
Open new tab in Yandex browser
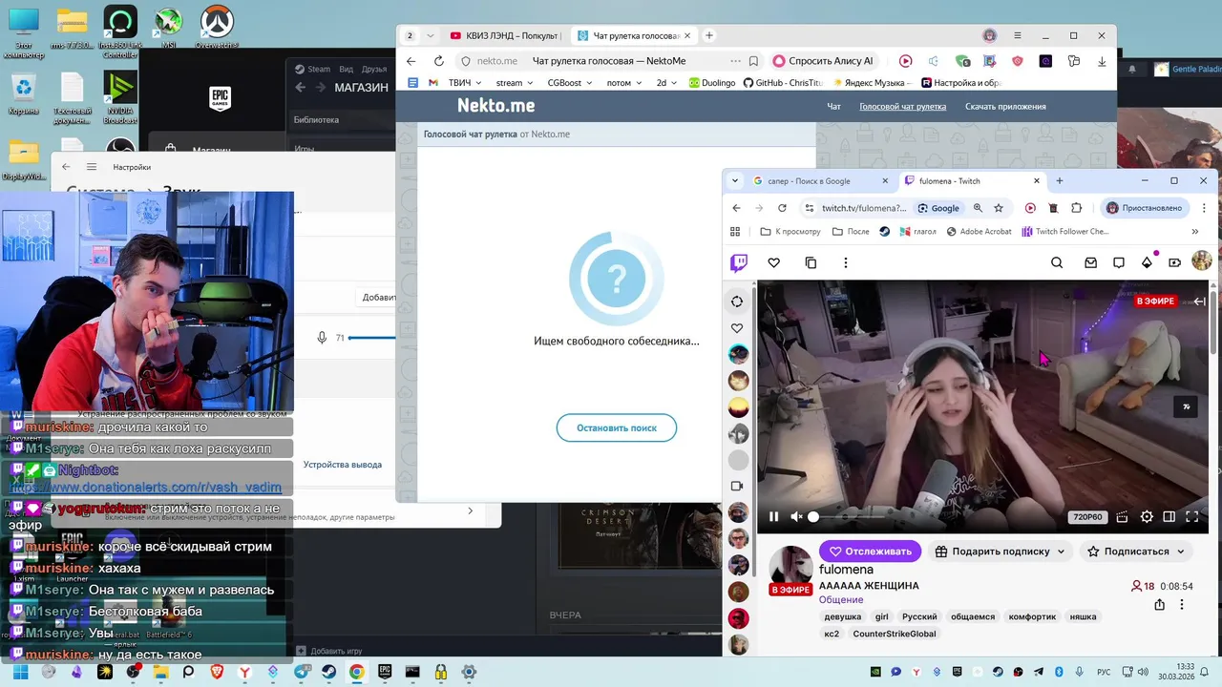point(709,35)
